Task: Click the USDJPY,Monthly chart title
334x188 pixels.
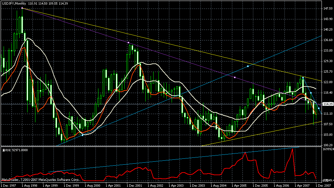Action: pos(14,3)
